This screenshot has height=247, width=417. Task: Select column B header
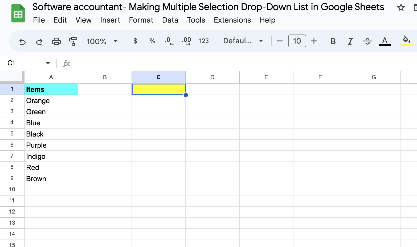point(105,77)
